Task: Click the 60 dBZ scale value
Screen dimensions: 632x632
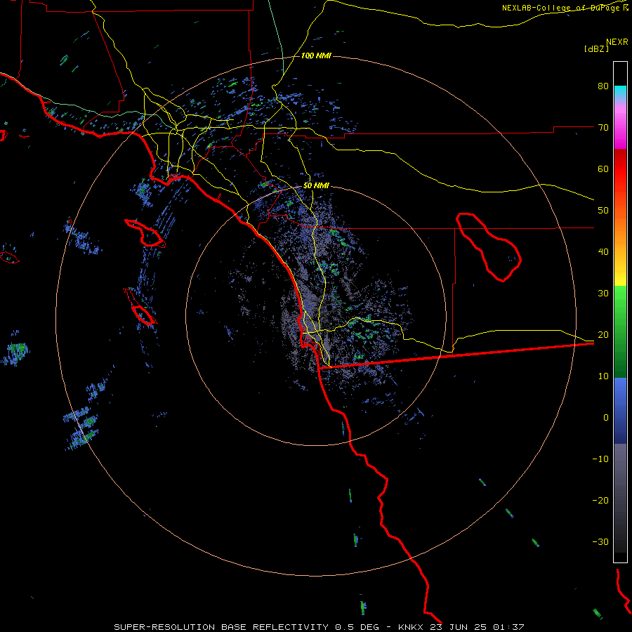Action: click(603, 169)
